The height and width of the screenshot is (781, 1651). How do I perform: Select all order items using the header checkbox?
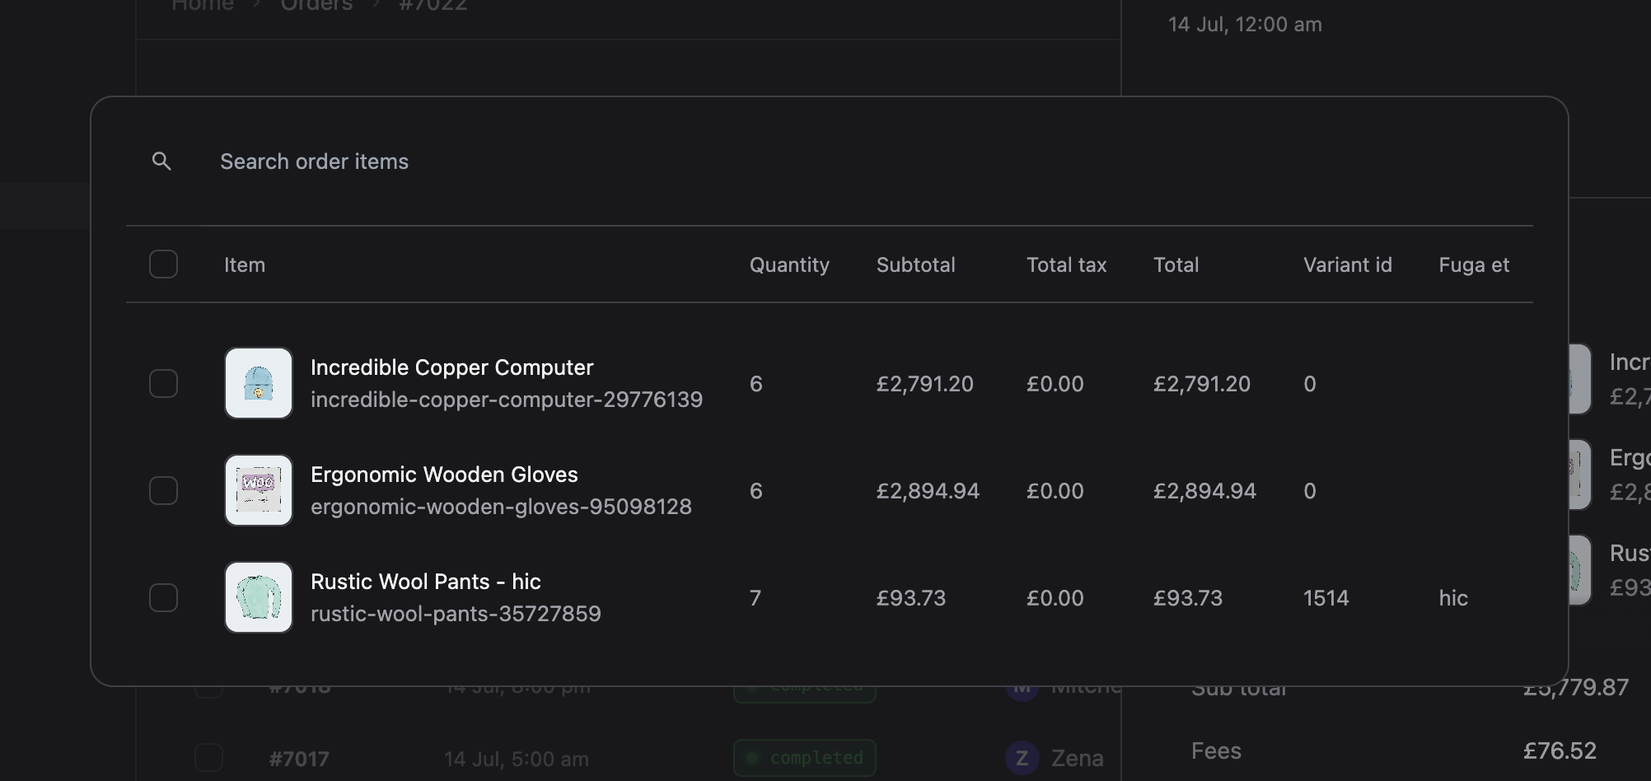163,264
